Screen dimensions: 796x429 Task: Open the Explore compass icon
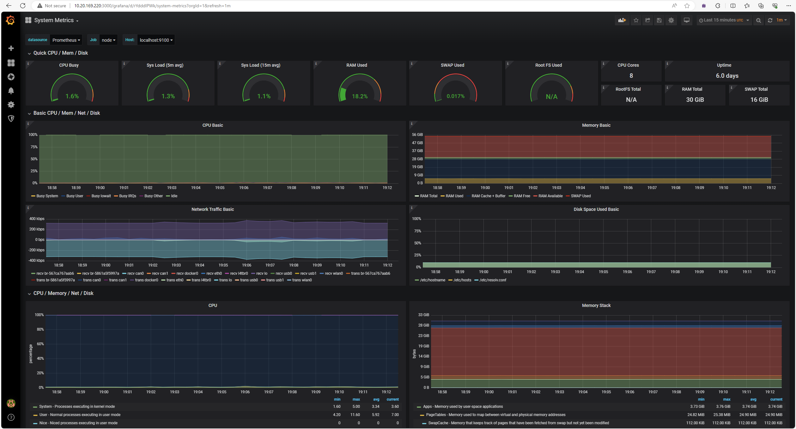[x=11, y=77]
